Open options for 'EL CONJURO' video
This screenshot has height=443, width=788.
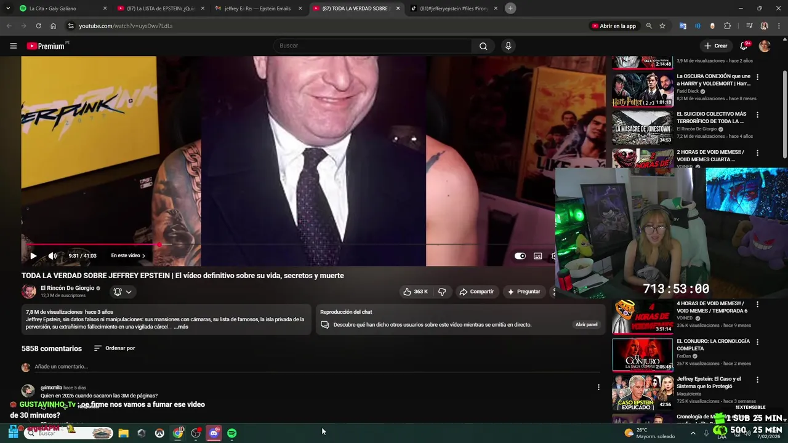pyautogui.click(x=757, y=341)
